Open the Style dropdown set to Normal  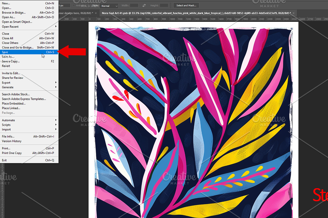pos(109,6)
